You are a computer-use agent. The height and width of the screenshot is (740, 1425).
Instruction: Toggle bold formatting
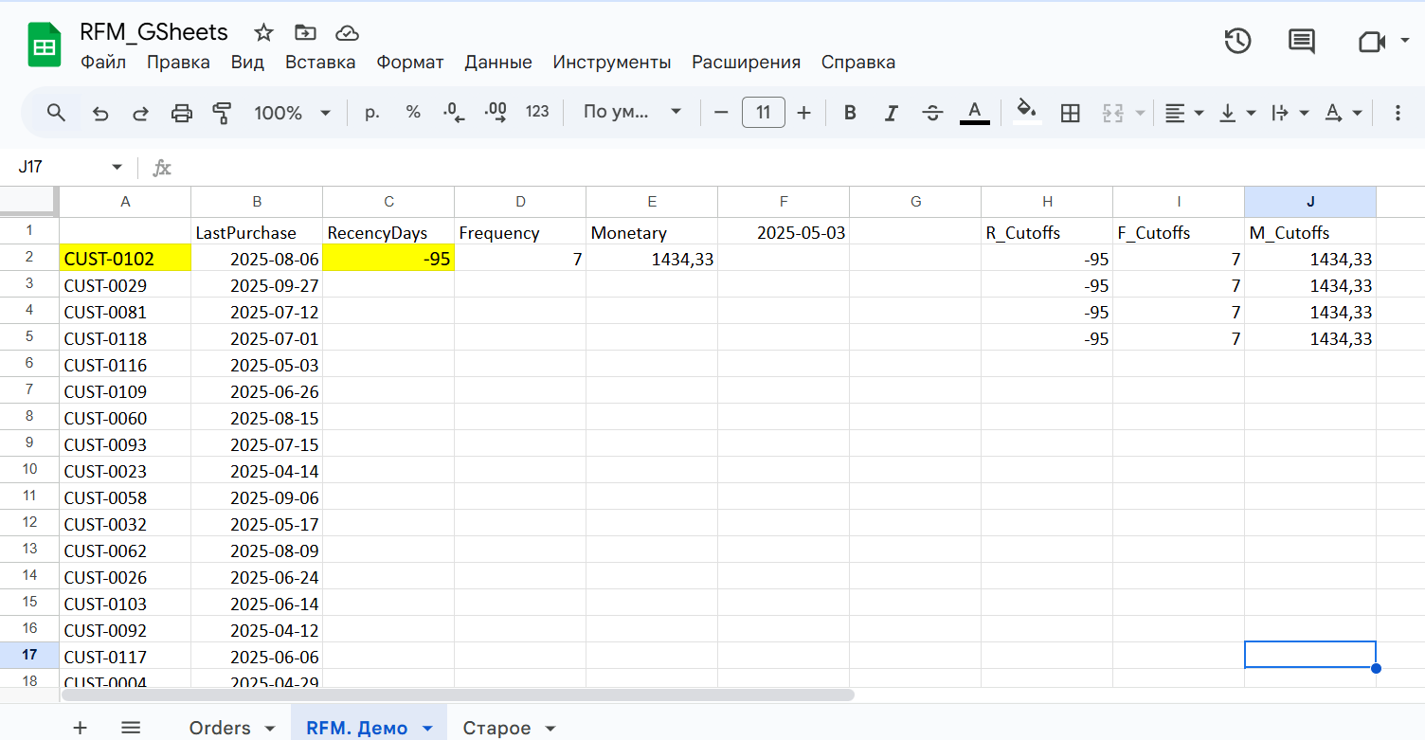click(x=850, y=113)
